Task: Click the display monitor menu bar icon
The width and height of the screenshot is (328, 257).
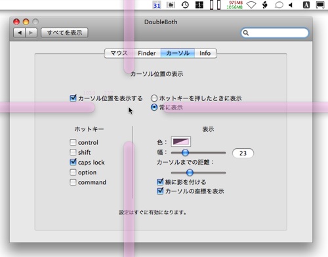Action: coord(320,5)
